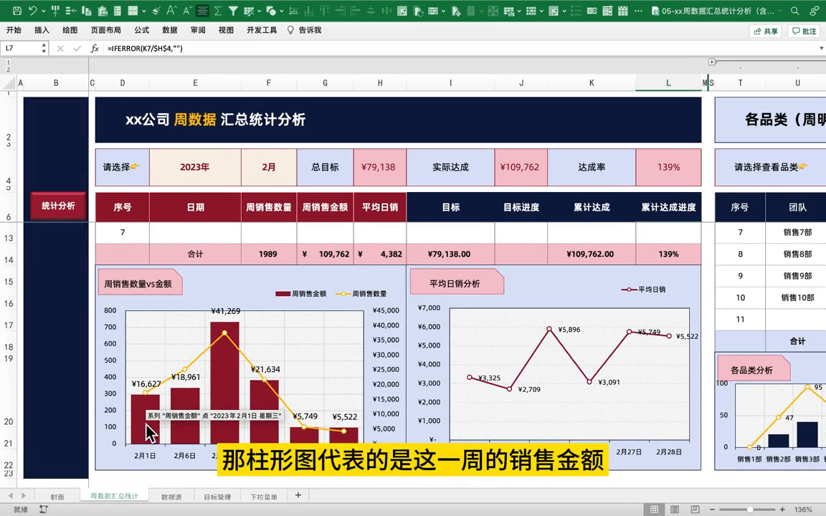Open the workbook title dropdown chevron
The width and height of the screenshot is (826, 516).
coord(779,11)
